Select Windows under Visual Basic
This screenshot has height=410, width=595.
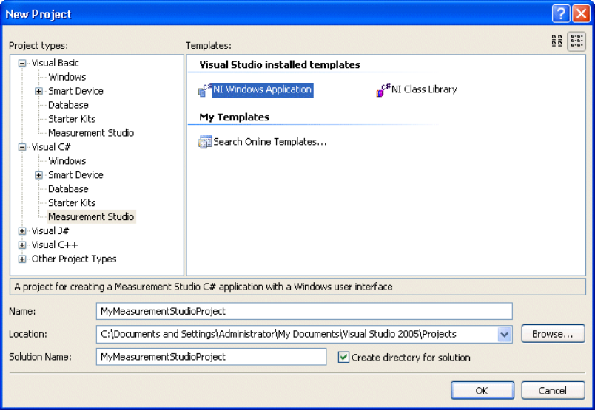pos(67,77)
